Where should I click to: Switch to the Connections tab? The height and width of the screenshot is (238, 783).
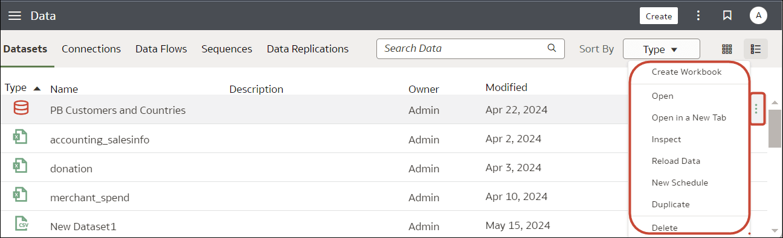[91, 49]
